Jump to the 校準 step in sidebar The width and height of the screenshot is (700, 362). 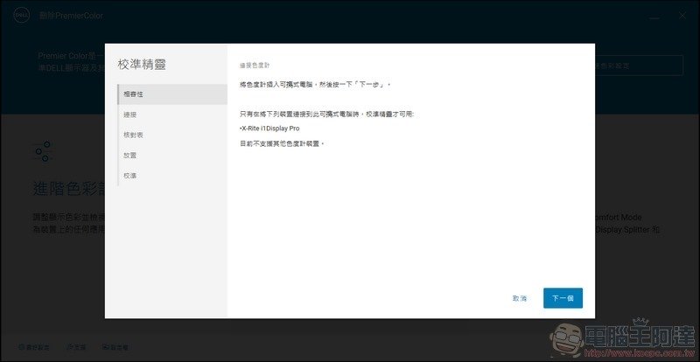[x=130, y=176]
